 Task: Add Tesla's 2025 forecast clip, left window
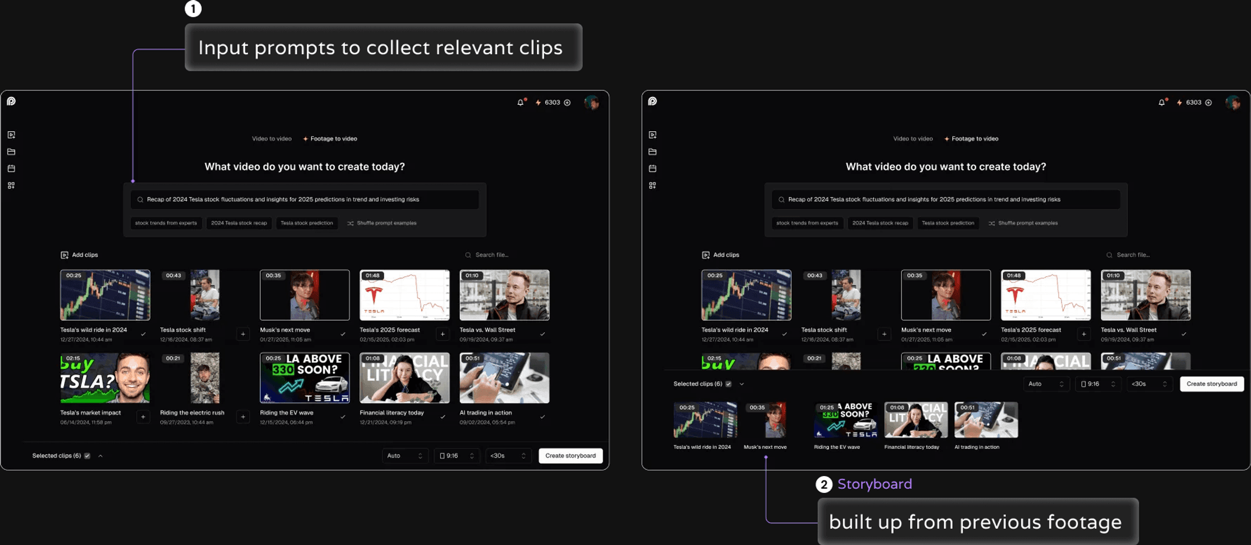[443, 334]
